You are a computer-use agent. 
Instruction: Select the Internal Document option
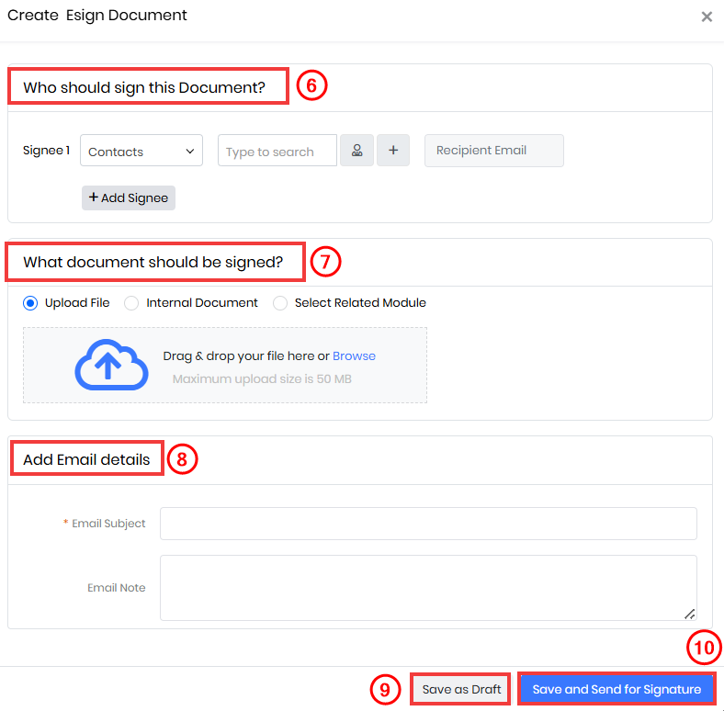131,303
